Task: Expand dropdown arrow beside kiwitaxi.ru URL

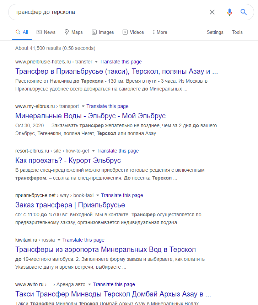Action: pos(59,240)
